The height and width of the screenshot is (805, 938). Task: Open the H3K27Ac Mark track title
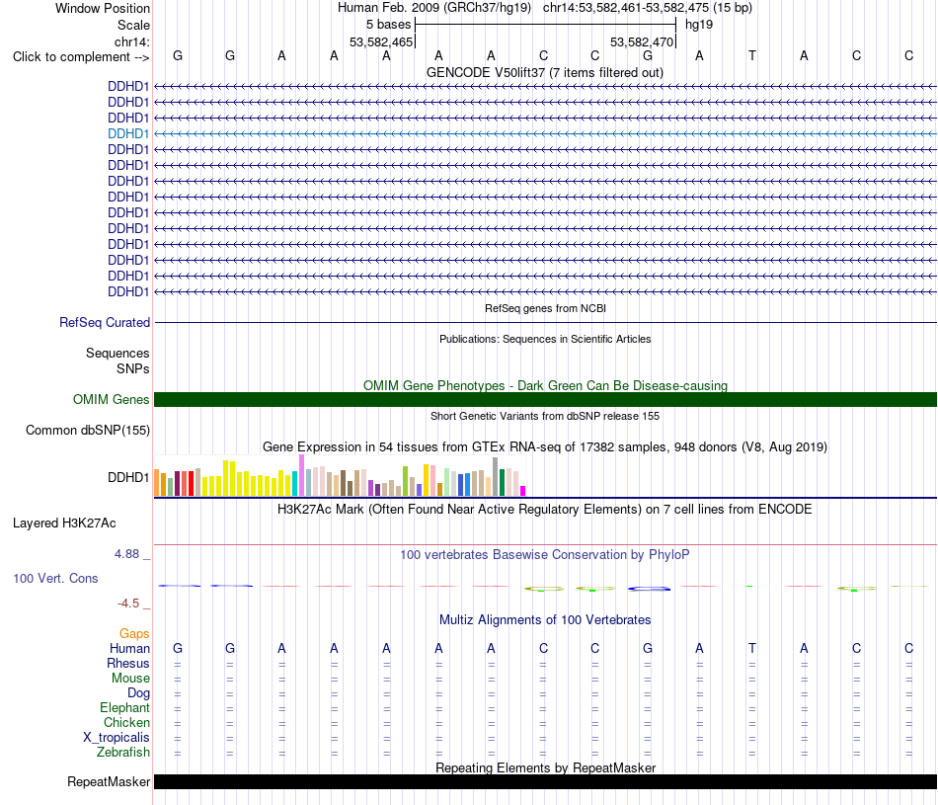[x=545, y=510]
